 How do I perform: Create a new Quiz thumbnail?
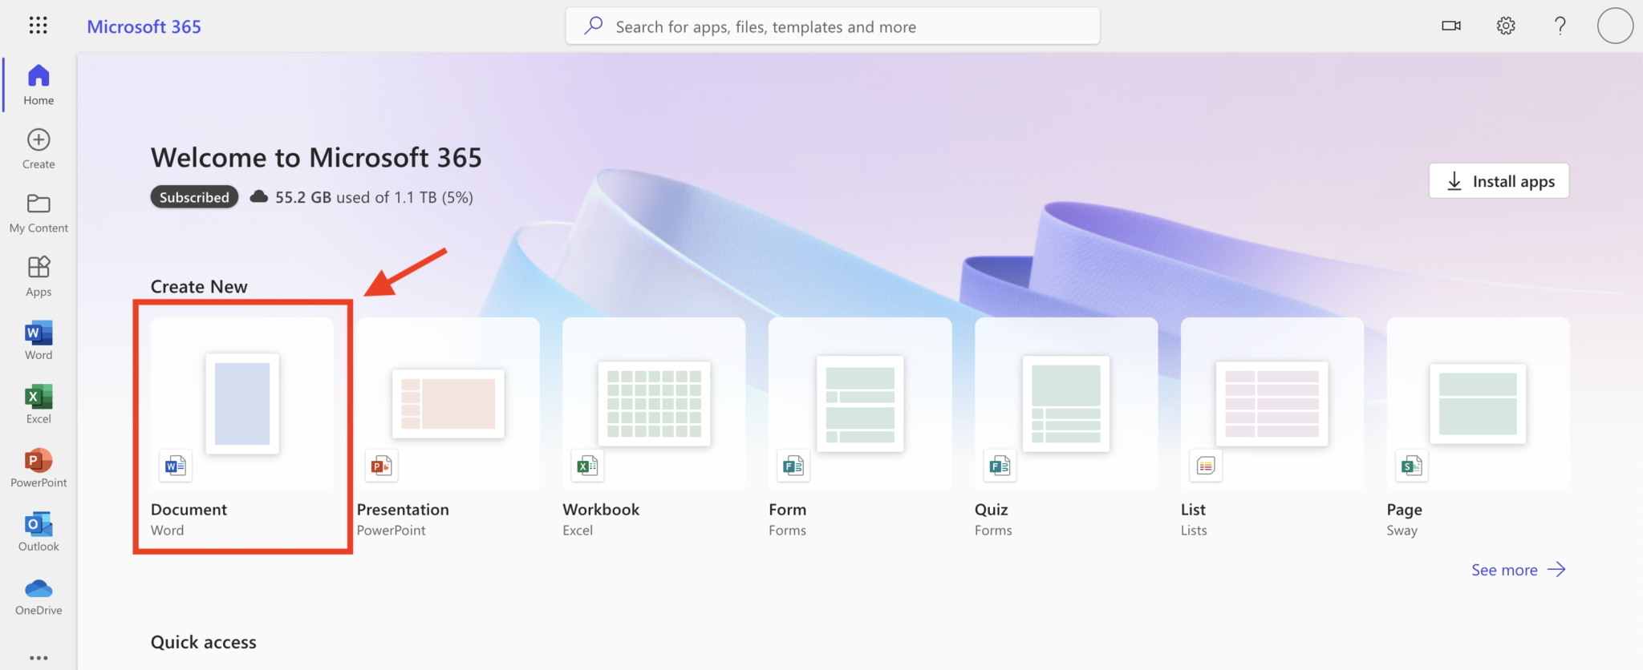[x=1066, y=404]
